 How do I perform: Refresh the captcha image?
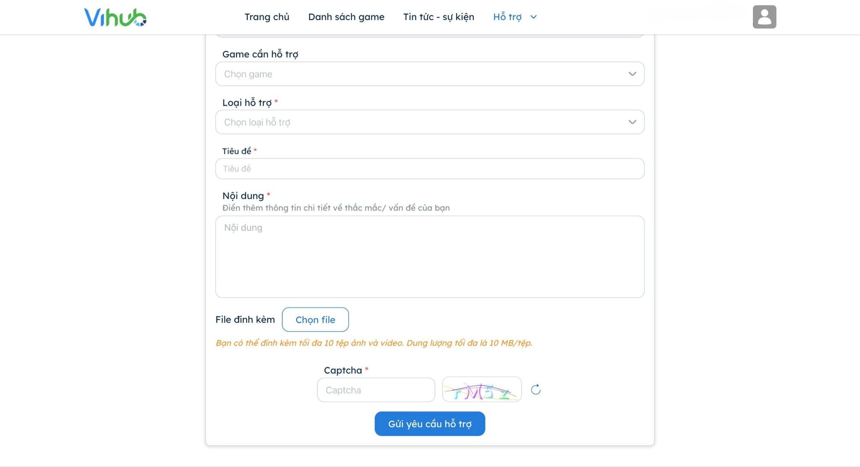coord(536,389)
